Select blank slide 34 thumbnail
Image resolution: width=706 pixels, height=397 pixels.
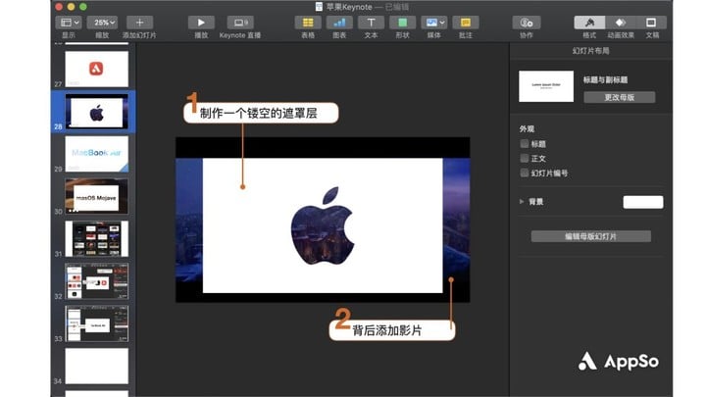click(97, 366)
